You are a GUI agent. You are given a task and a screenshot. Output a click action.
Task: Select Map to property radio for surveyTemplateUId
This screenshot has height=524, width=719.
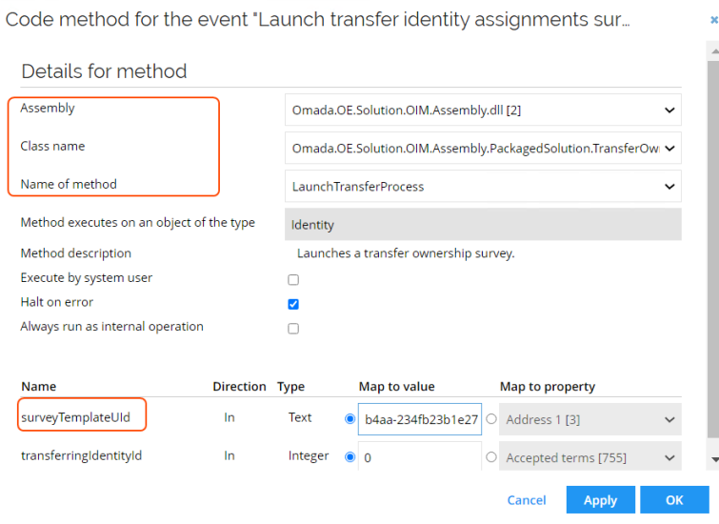pyautogui.click(x=491, y=418)
